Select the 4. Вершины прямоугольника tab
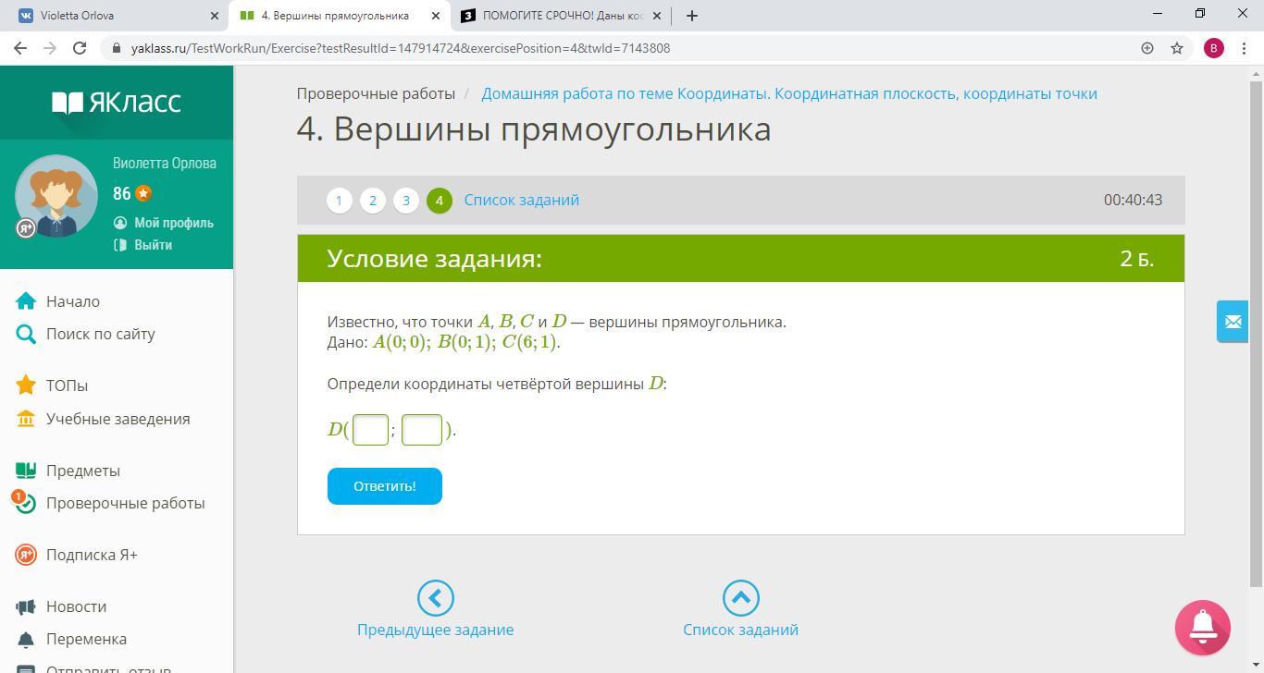Viewport: 1264px width, 673px height. pyautogui.click(x=339, y=16)
